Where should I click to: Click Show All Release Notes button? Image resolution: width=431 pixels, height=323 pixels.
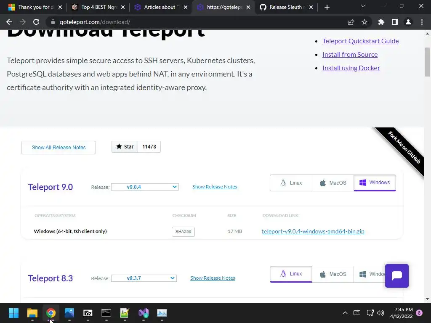(x=59, y=148)
